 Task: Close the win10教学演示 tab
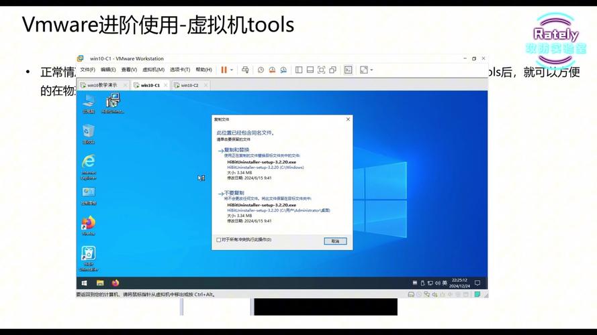coord(125,86)
